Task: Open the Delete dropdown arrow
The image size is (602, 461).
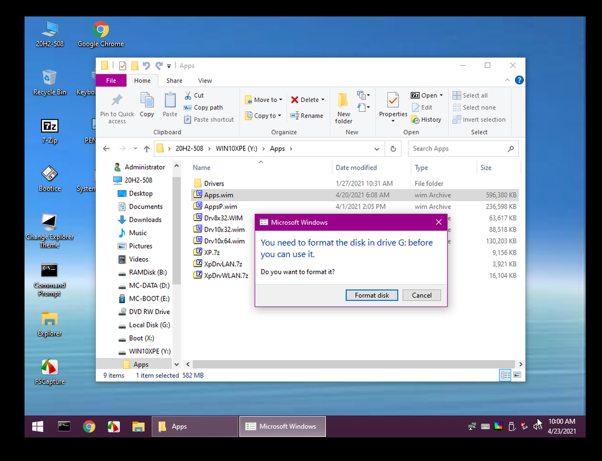Action: (323, 100)
